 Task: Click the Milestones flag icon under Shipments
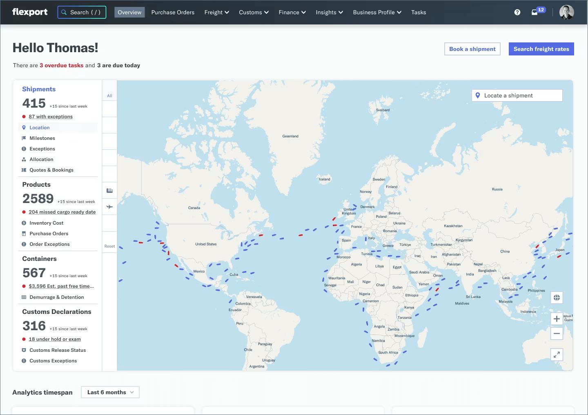[x=24, y=138]
